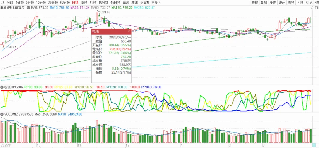Click the RPS3: 93.60 label
Screen dimensions: 319x148
[x=33, y=87]
